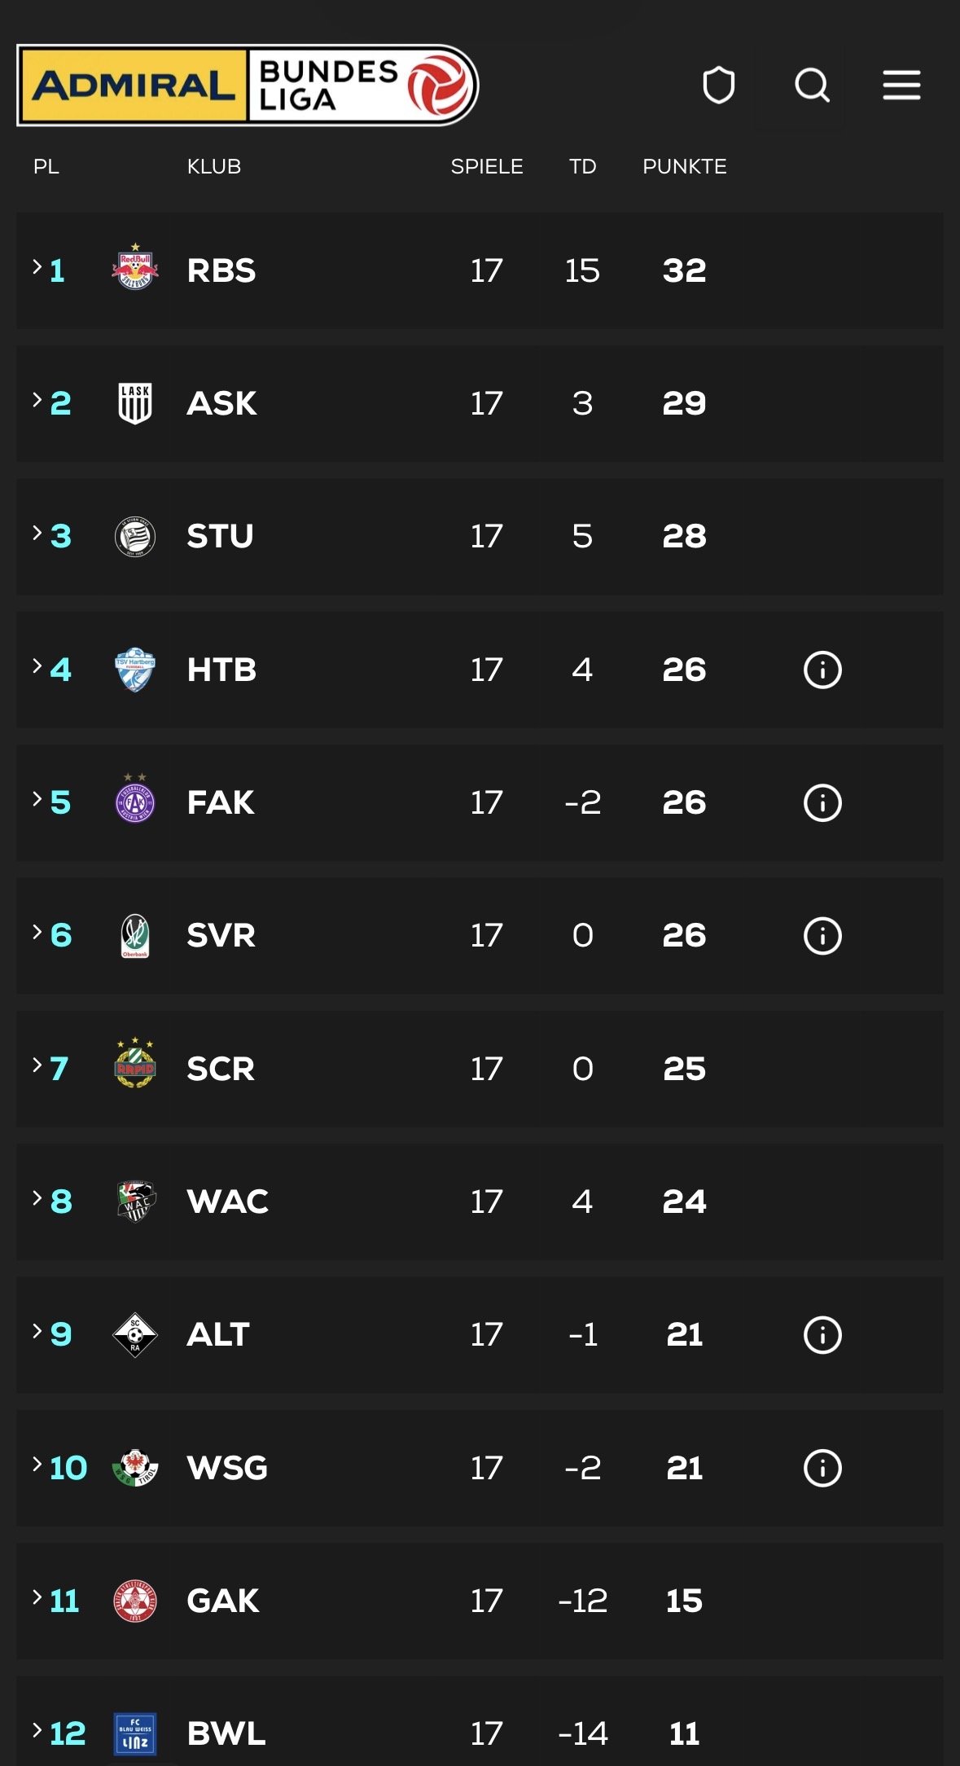Show info icon for HTB row
Viewport: 960px width, 1766px height.
point(822,670)
